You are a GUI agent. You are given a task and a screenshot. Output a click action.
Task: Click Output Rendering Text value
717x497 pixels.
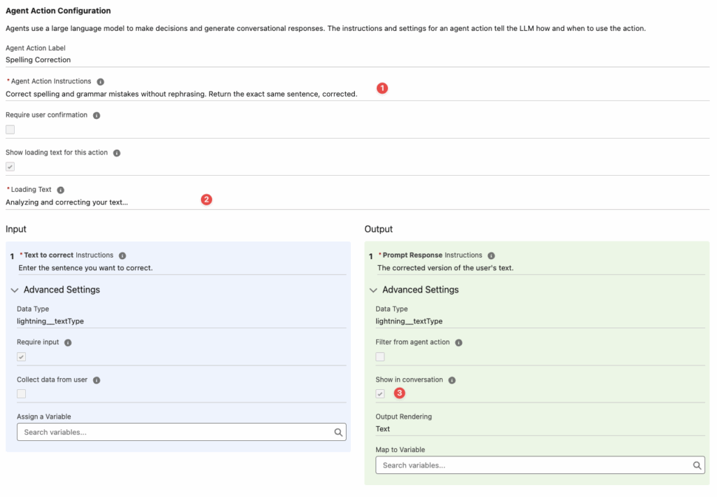coord(383,429)
